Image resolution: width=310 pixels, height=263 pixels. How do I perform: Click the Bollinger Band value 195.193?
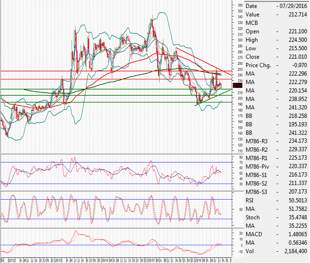pyautogui.click(x=297, y=124)
